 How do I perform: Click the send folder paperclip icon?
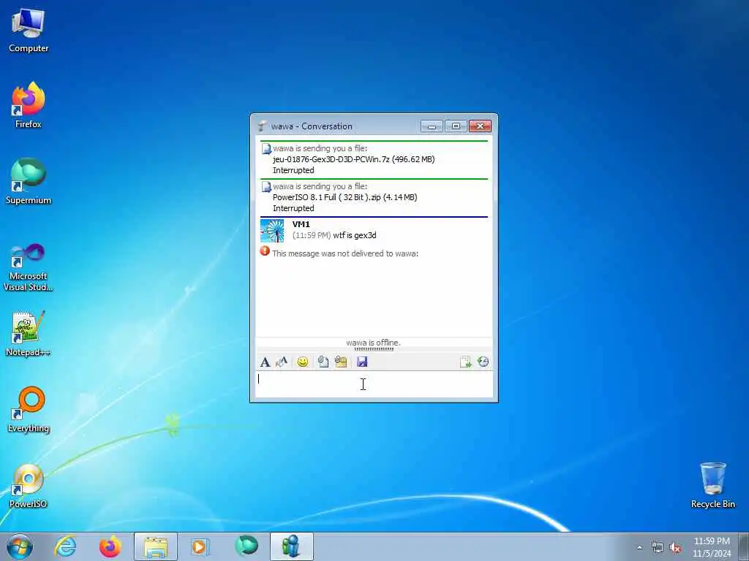[341, 362]
